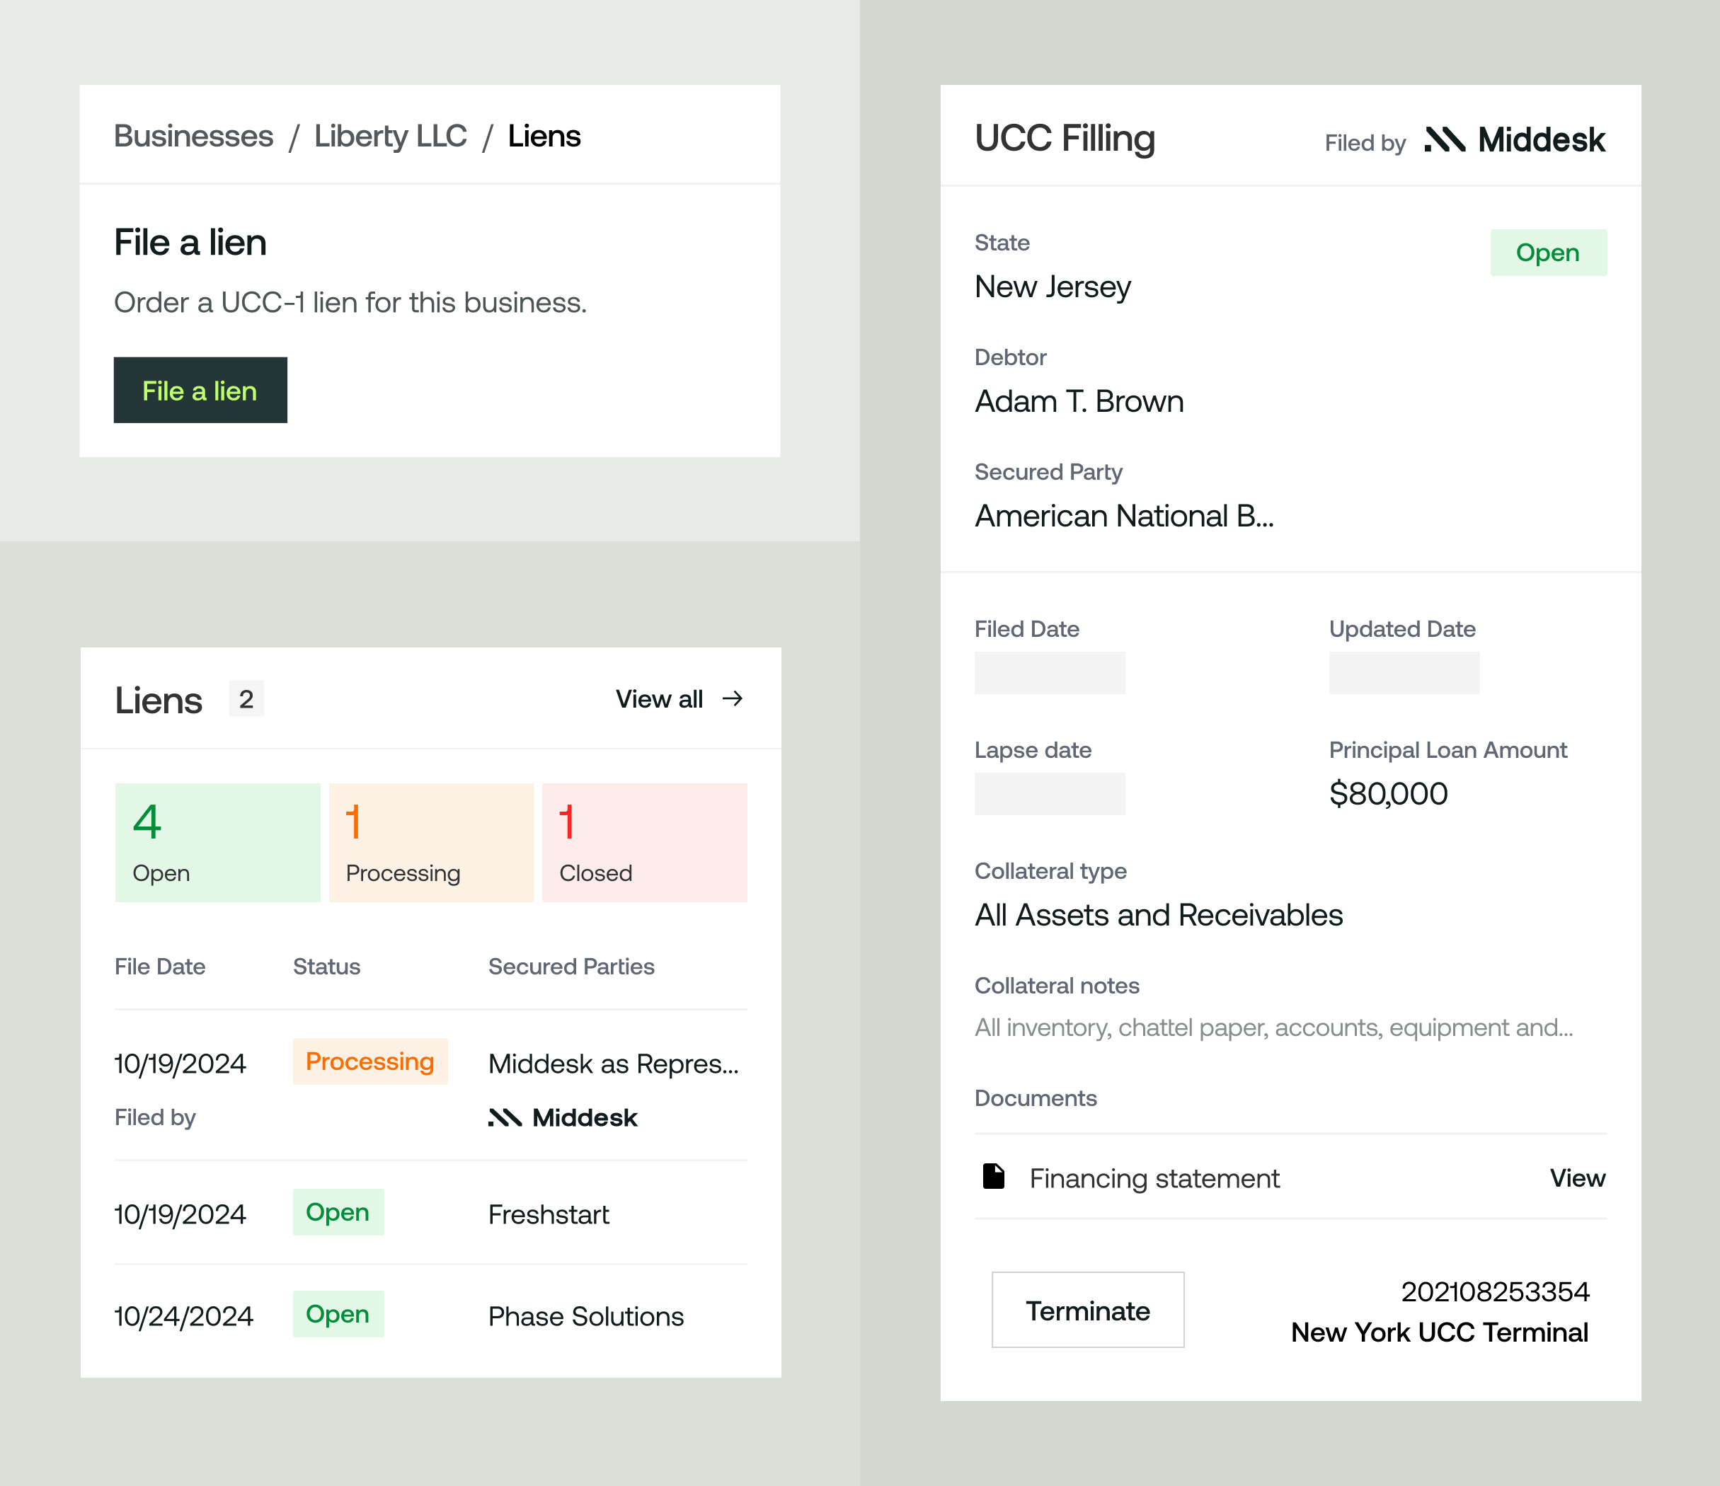Click the Middesk logo in the Processing lien row
This screenshot has height=1486, width=1720.
(x=562, y=1117)
